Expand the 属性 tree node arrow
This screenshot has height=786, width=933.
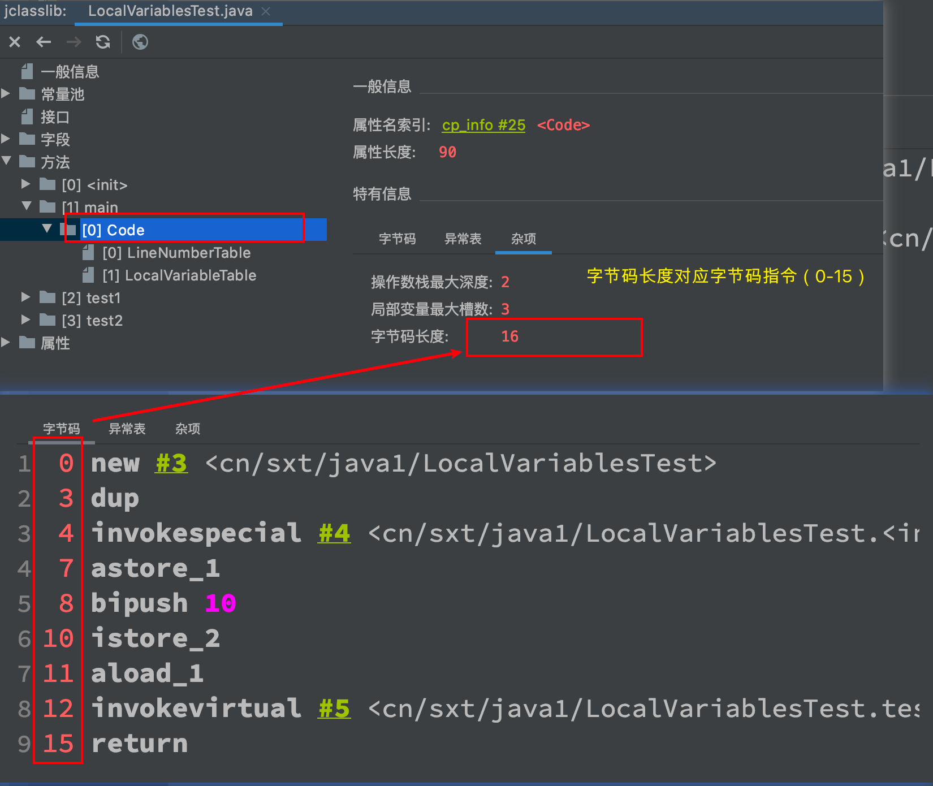point(6,342)
